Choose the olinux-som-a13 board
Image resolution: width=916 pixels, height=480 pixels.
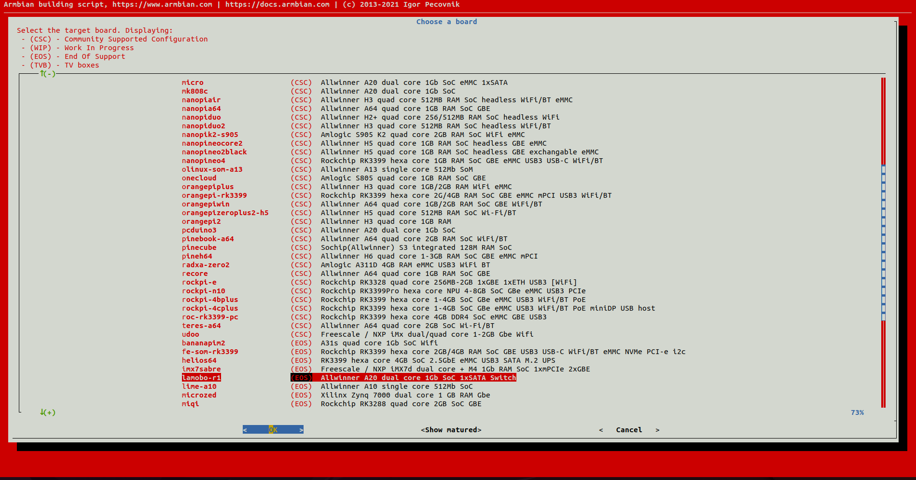click(x=212, y=169)
